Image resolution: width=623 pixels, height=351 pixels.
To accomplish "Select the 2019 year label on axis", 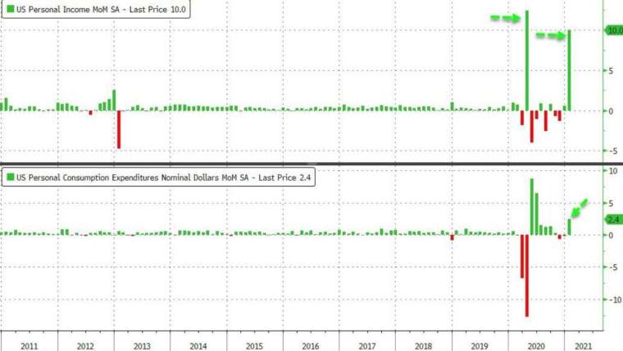I will point(480,346).
